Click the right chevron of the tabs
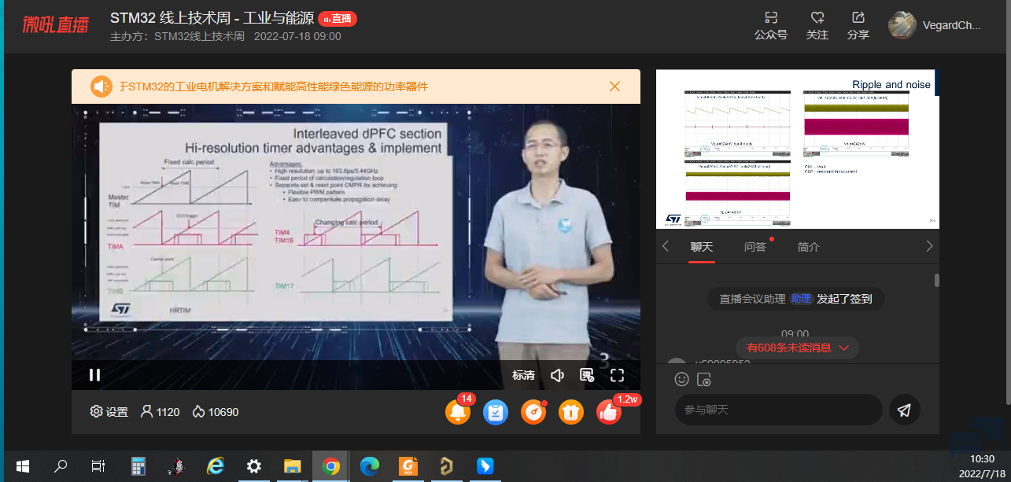This screenshot has width=1011, height=482. pyautogui.click(x=929, y=246)
